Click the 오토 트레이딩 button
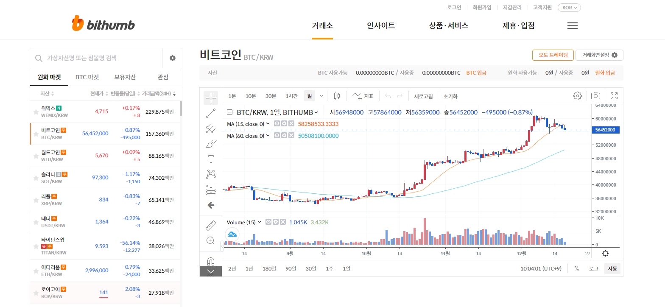The height and width of the screenshot is (307, 665). 553,55
